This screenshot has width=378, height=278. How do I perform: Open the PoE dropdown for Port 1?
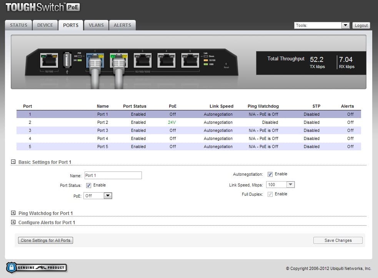pyautogui.click(x=98, y=196)
